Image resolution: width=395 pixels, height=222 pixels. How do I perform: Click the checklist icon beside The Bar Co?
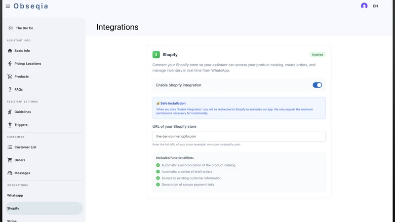10,28
